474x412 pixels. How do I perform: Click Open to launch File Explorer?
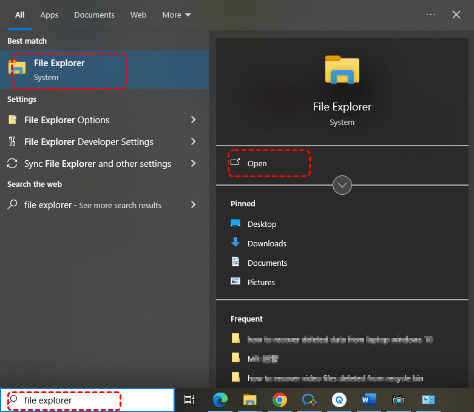[257, 163]
